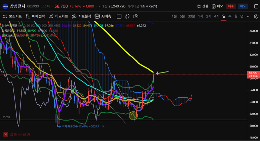Click the +3.16% change percentage
The image size is (260, 141).
click(x=75, y=6)
